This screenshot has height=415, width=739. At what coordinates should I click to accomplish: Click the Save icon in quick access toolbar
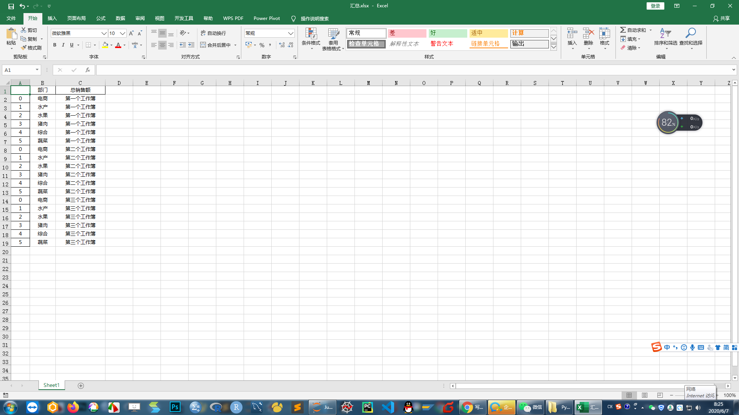(11, 6)
